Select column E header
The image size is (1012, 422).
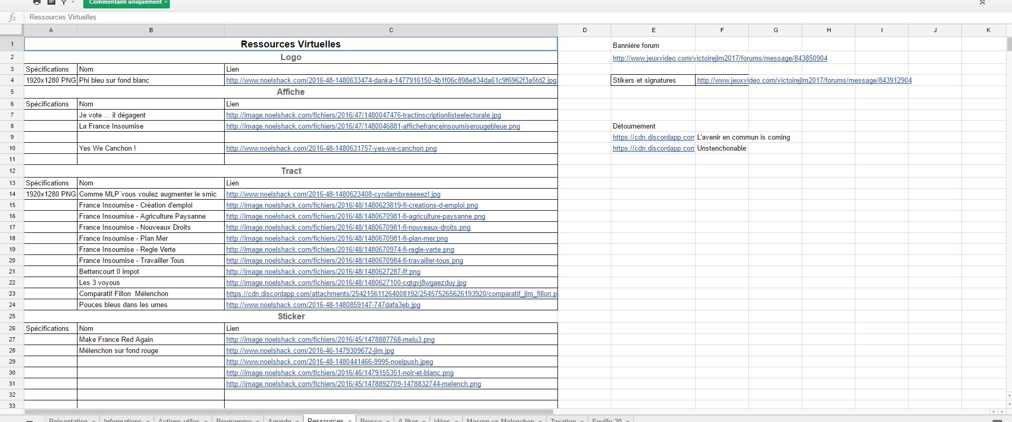(653, 30)
